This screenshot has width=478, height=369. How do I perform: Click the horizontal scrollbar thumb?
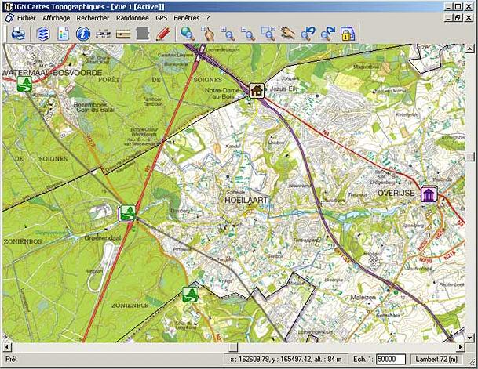[233, 347]
